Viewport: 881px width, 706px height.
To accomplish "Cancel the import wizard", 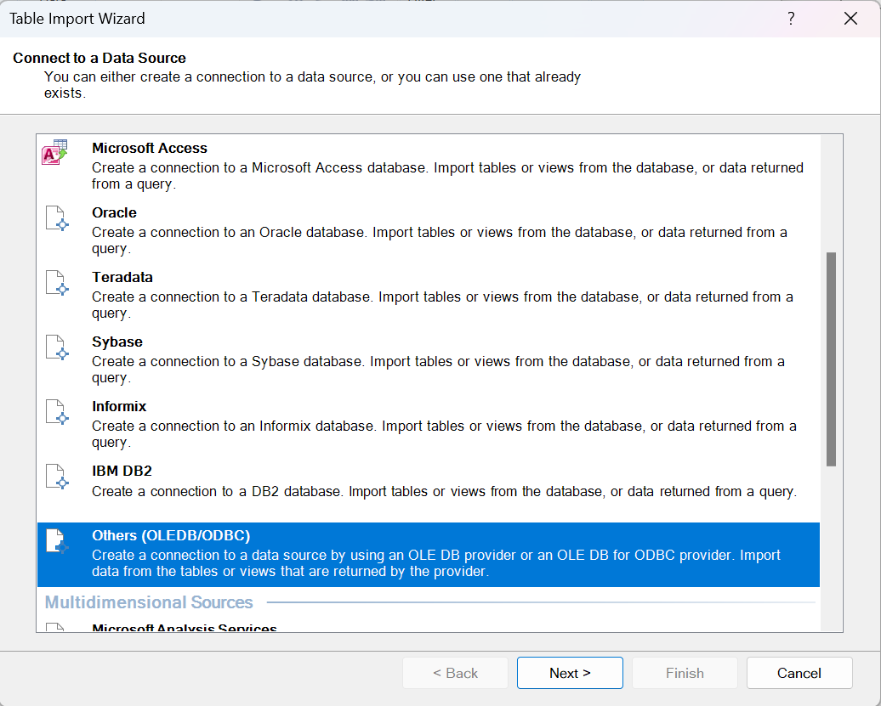I will point(799,673).
